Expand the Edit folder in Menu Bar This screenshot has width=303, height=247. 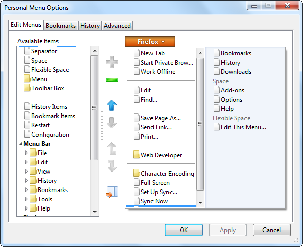click(x=27, y=162)
